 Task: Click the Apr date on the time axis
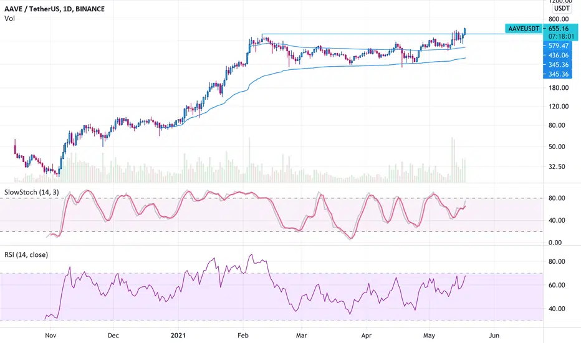(x=366, y=336)
